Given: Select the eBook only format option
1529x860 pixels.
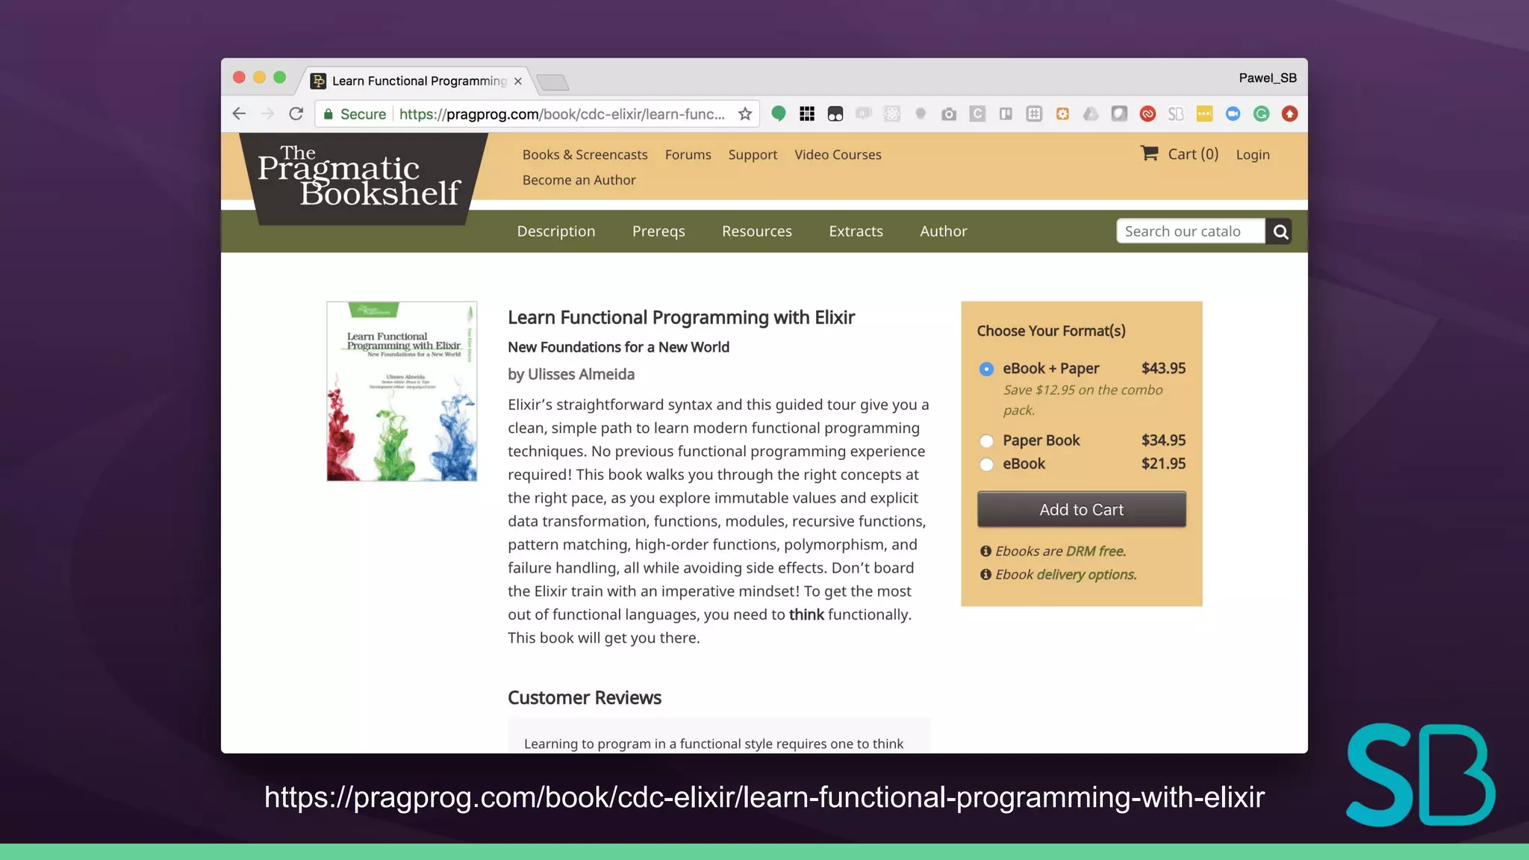Looking at the screenshot, I should pyautogui.click(x=986, y=464).
